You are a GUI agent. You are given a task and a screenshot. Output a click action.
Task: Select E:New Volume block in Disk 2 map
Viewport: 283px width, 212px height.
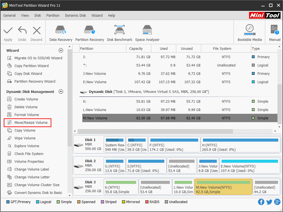click(250, 166)
